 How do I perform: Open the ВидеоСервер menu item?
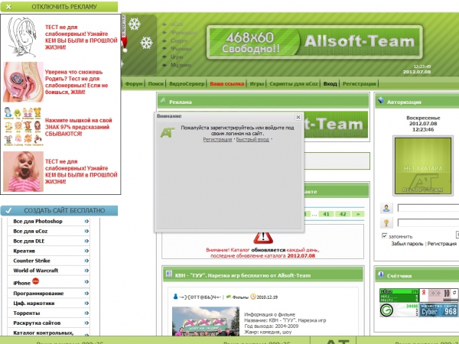pos(187,83)
